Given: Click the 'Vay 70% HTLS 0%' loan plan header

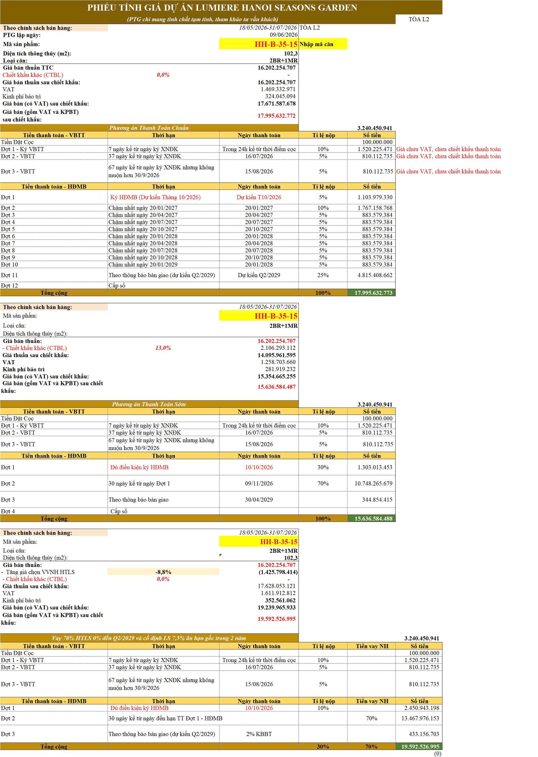Looking at the screenshot, I should click(149, 638).
